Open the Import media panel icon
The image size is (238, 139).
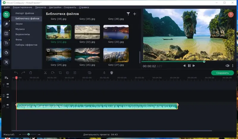click(6, 15)
